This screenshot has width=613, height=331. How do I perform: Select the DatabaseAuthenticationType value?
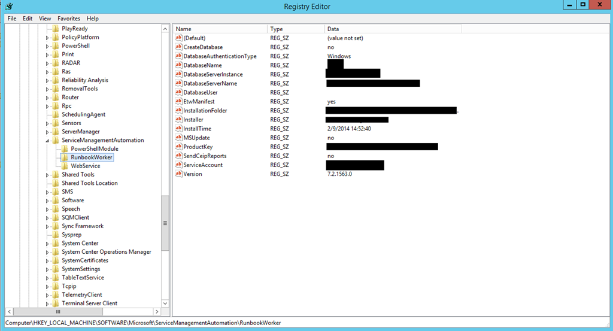220,56
